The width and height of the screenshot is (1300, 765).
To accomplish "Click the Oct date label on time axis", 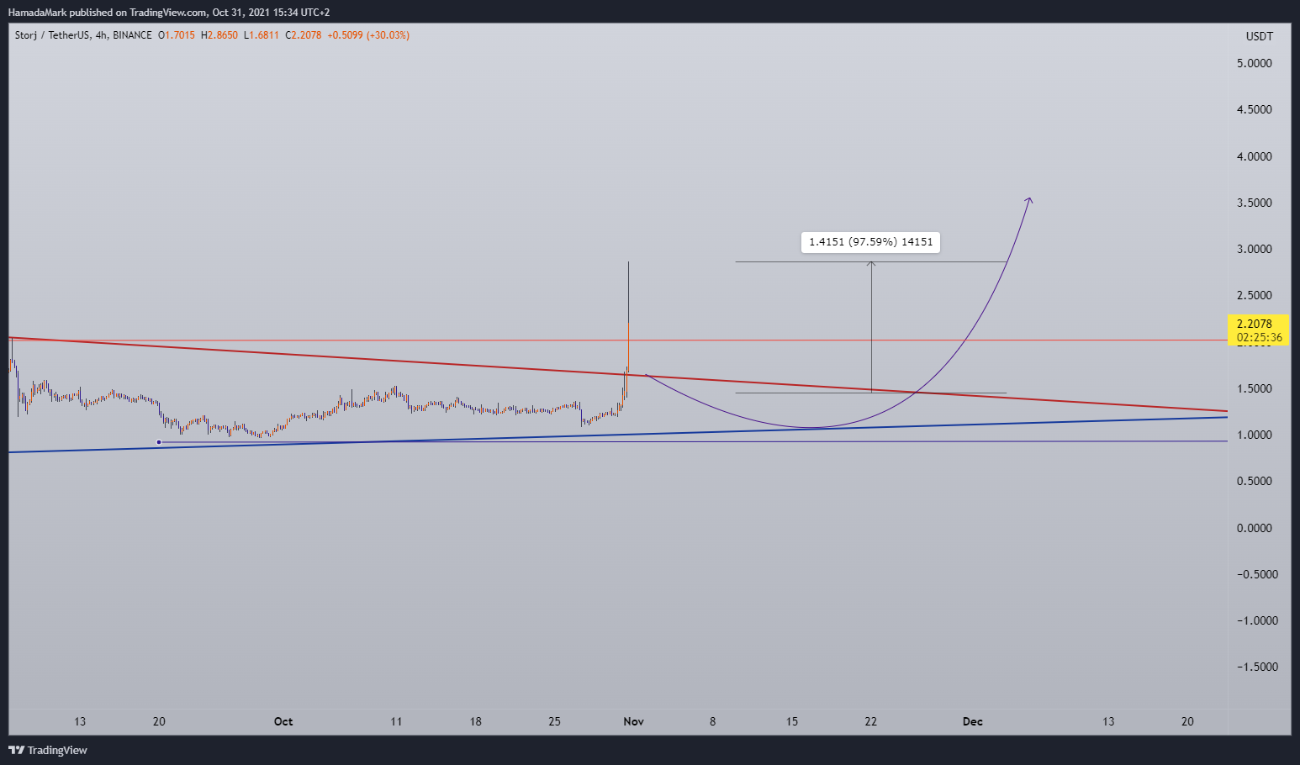I will pyautogui.click(x=283, y=721).
